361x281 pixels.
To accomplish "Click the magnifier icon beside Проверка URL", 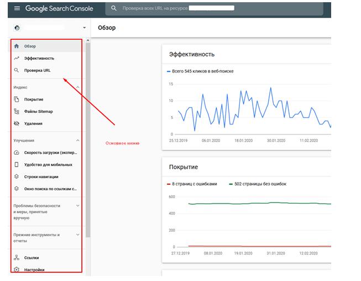I will click(x=17, y=70).
